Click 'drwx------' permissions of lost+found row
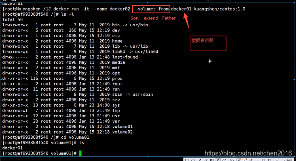Screen dimensions: 296x161 (15, 57)
